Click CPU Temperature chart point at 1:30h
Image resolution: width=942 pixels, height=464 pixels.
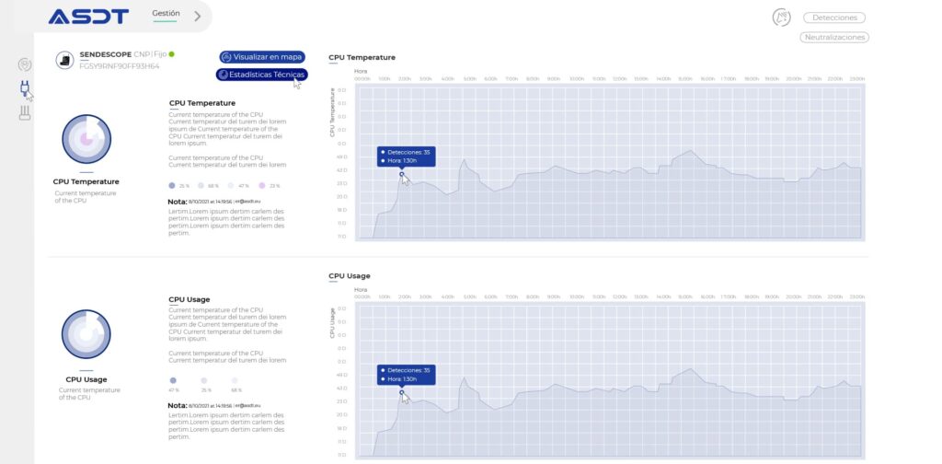(402, 174)
